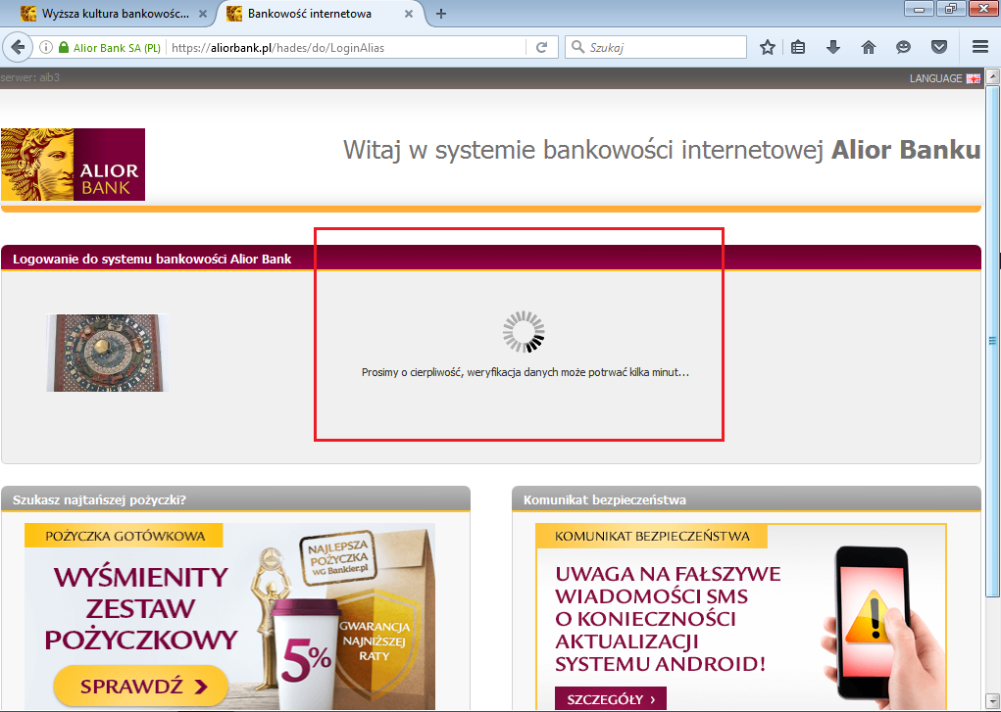Close the Wyższa kultura bankowości tab
This screenshot has height=712, width=1001.
pos(203,14)
